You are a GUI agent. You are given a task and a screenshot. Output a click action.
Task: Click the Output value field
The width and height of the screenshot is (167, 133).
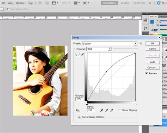coord(79,99)
